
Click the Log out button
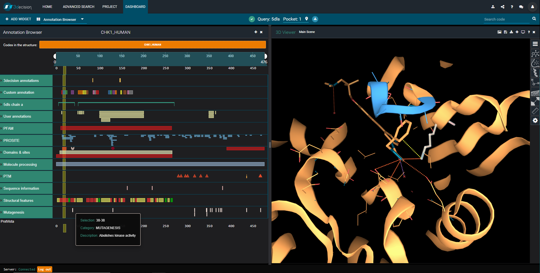[44, 269]
